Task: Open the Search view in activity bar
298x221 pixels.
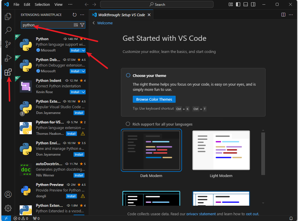Action: pos(8,30)
